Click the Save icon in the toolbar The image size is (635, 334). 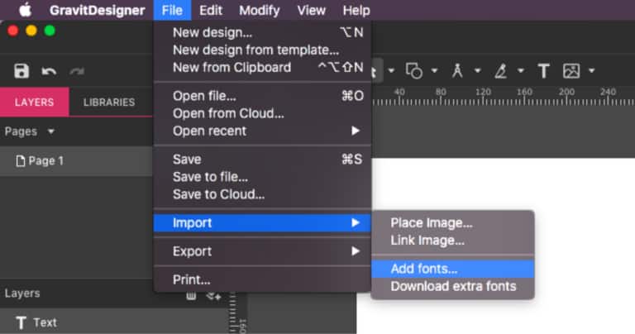pyautogui.click(x=21, y=71)
